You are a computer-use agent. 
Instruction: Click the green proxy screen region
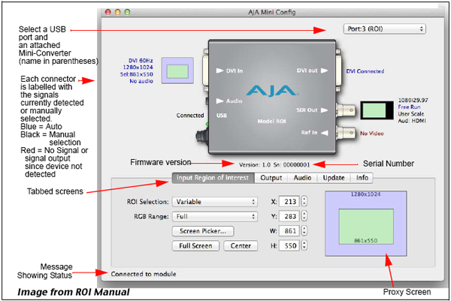(x=367, y=225)
